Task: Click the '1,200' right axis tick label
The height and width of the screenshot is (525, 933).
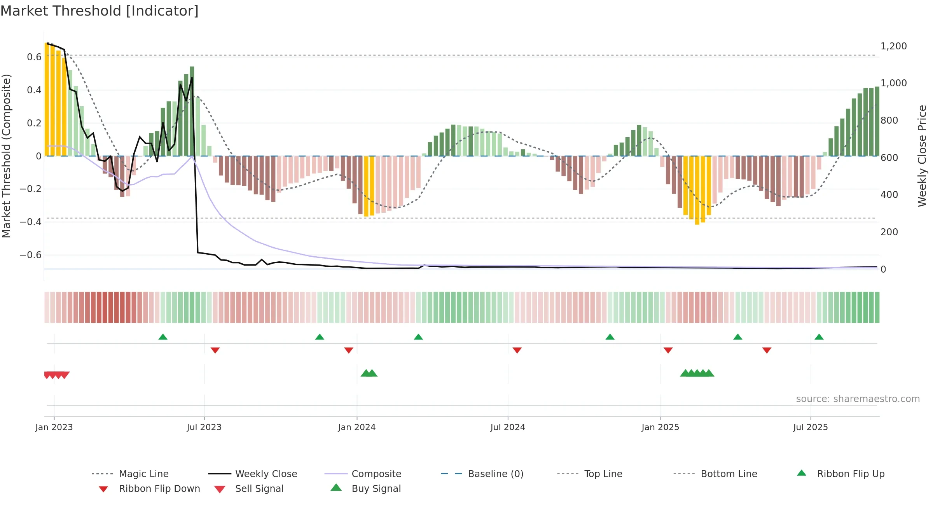Action: click(894, 46)
